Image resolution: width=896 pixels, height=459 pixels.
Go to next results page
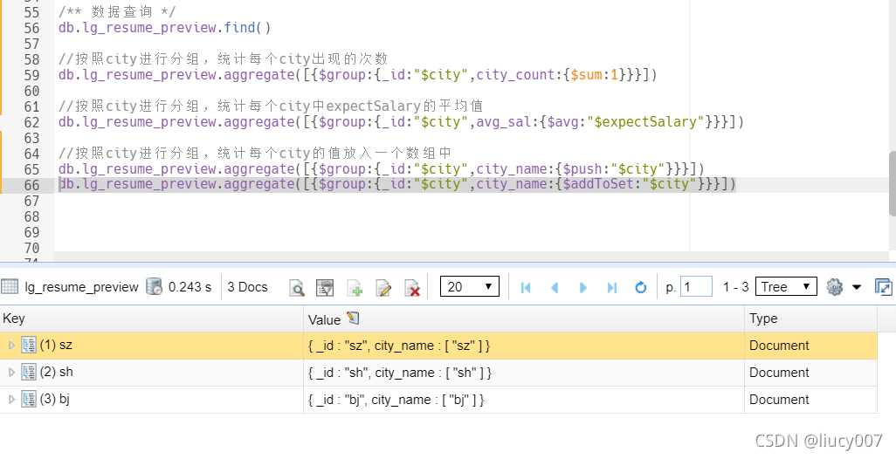(582, 287)
